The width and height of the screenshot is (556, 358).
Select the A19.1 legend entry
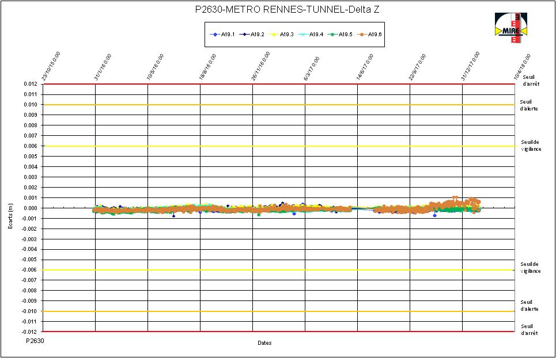(x=222, y=35)
